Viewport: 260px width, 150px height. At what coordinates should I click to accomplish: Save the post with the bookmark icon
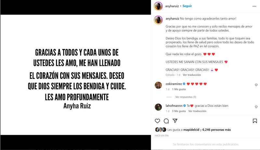point(255,121)
